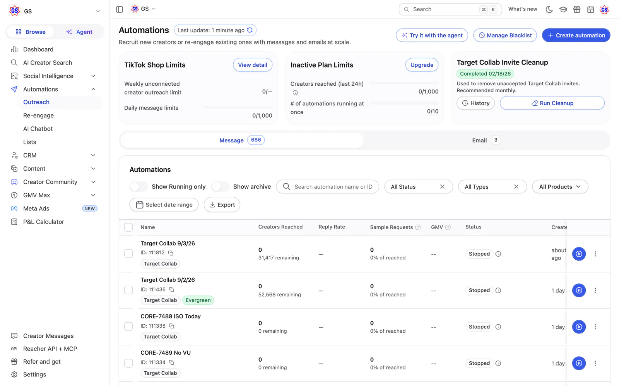Expand GMV Max sidebar section
This screenshot has height=386, width=619.
tap(93, 195)
